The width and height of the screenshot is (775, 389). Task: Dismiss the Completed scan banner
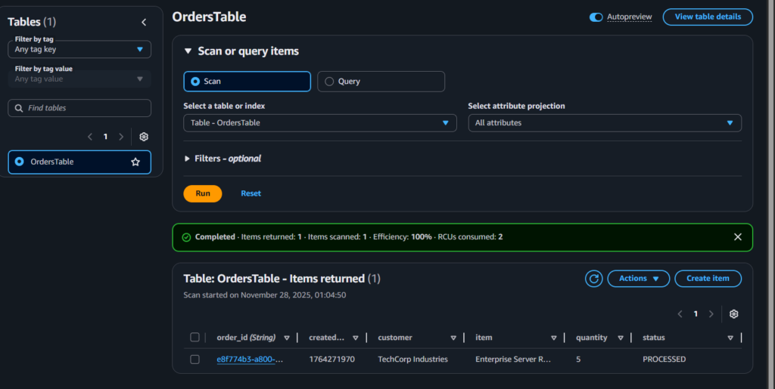(x=738, y=237)
